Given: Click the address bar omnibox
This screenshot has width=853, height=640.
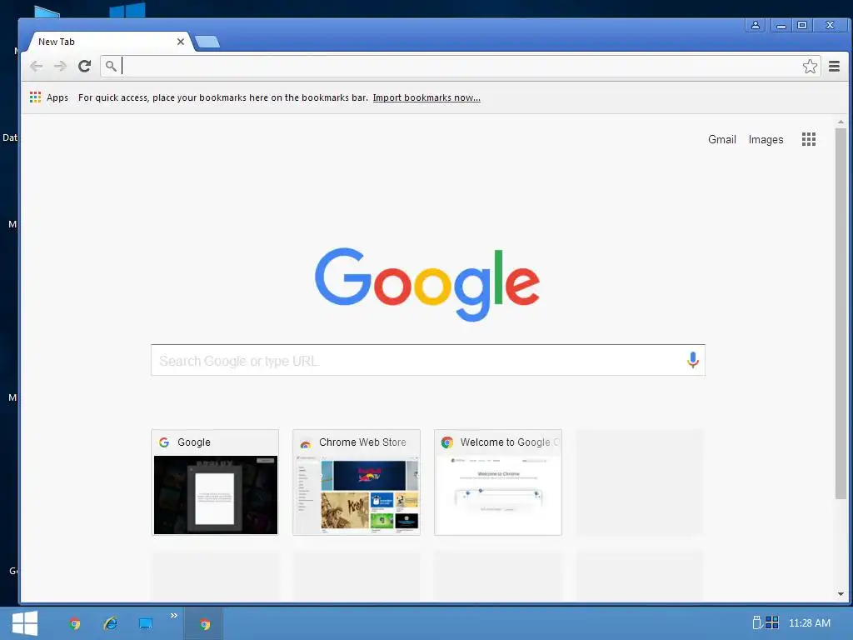Looking at the screenshot, I should coord(460,67).
